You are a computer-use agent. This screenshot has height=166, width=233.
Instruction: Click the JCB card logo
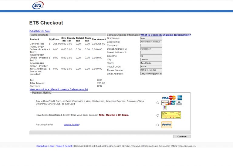[x=165, y=107]
